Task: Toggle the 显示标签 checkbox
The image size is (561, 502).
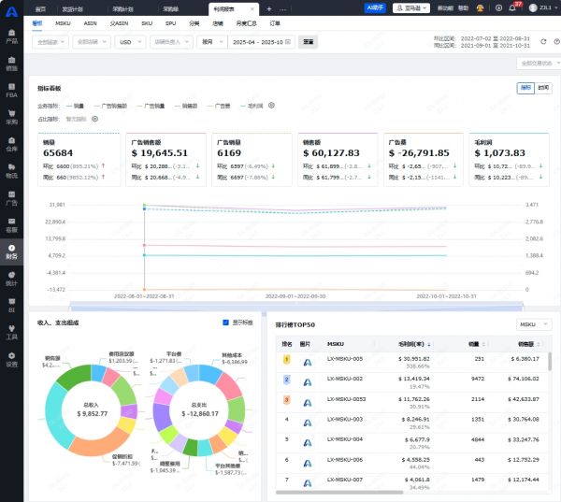Action: point(226,323)
